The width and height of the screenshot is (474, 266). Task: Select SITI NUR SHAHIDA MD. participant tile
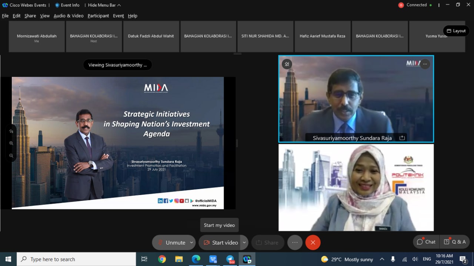pos(265,36)
